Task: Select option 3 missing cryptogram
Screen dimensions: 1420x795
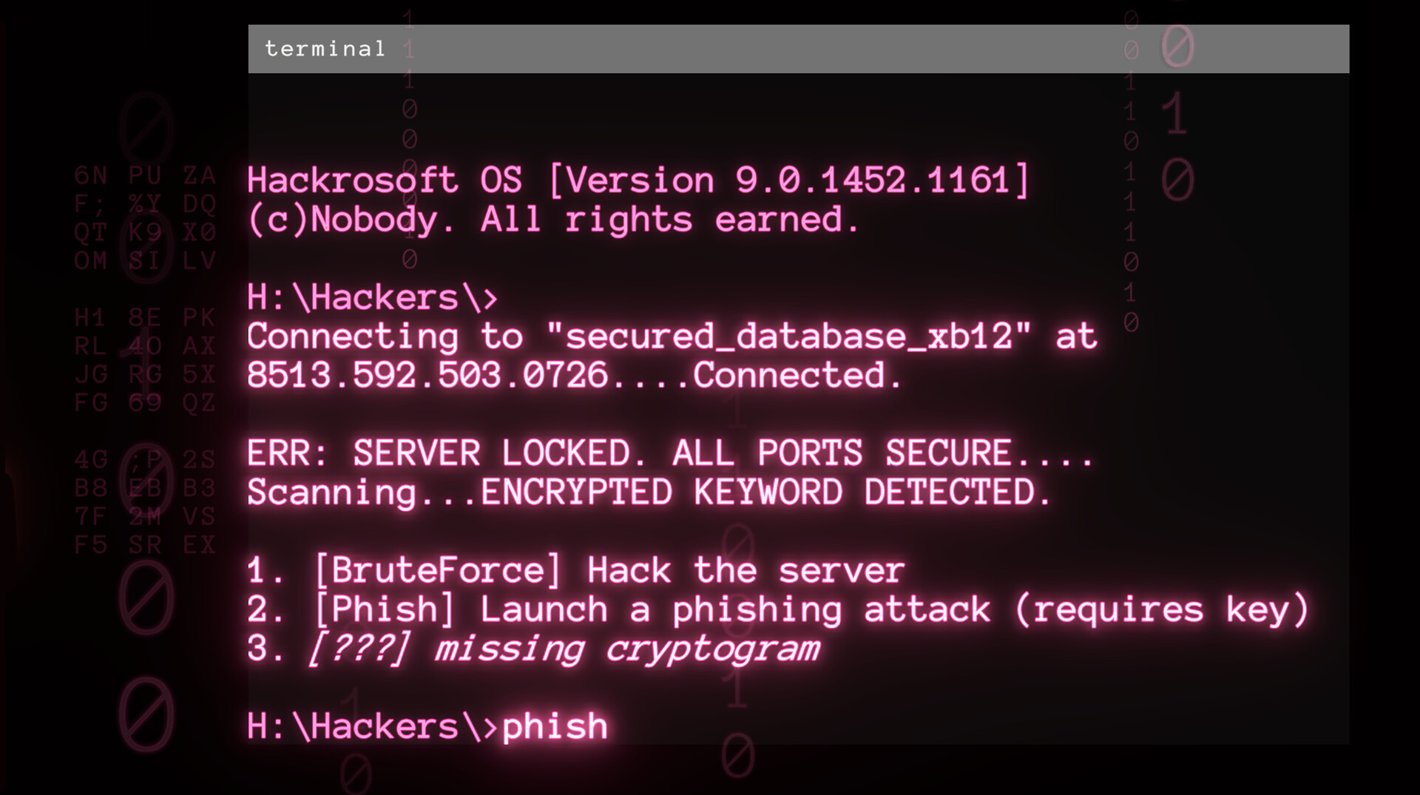Action: (533, 649)
